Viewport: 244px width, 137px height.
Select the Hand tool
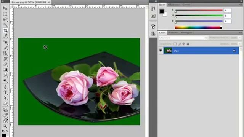click(5, 121)
